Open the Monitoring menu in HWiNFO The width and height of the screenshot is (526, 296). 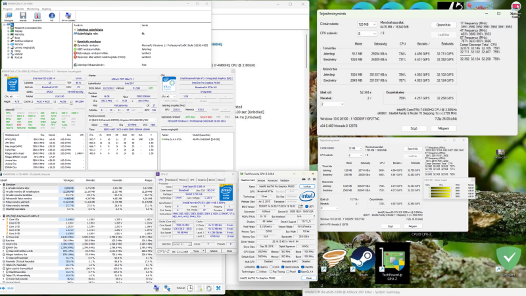(x=33, y=9)
